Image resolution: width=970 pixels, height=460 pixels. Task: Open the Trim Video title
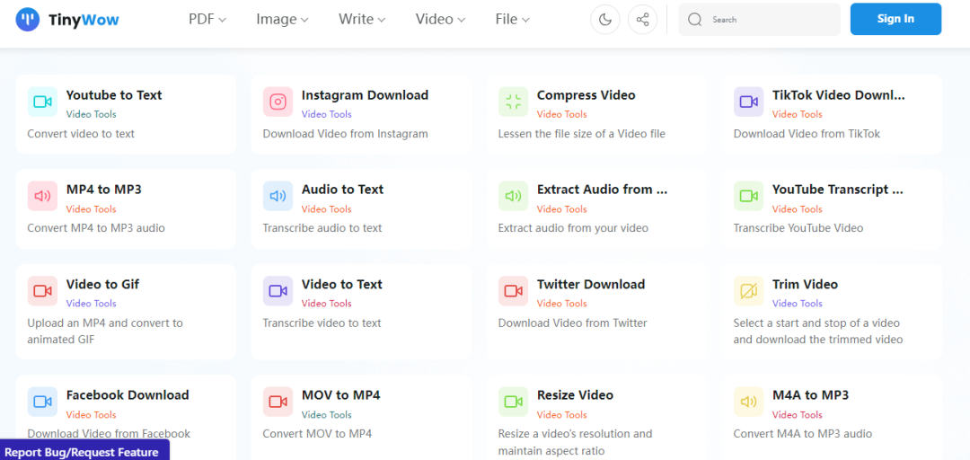tap(805, 284)
